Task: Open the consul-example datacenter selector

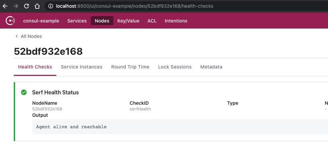Action: (x=41, y=21)
